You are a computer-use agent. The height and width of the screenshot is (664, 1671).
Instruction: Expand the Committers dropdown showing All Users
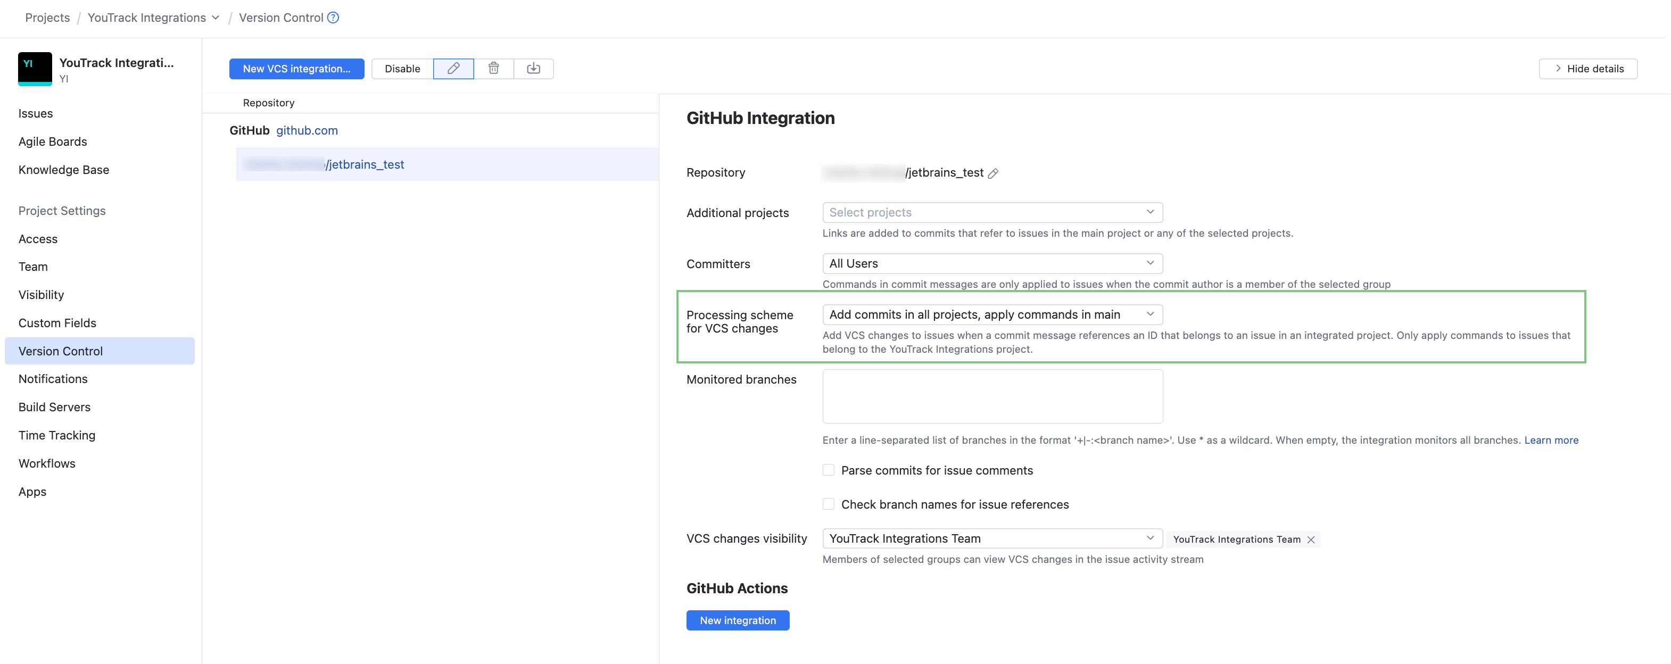click(992, 263)
